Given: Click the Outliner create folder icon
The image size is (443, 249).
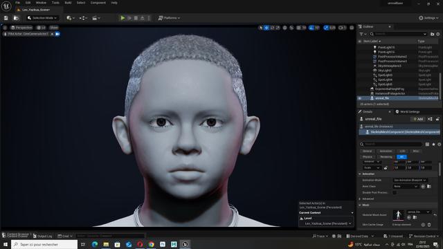Looking at the screenshot, I should [432, 34].
